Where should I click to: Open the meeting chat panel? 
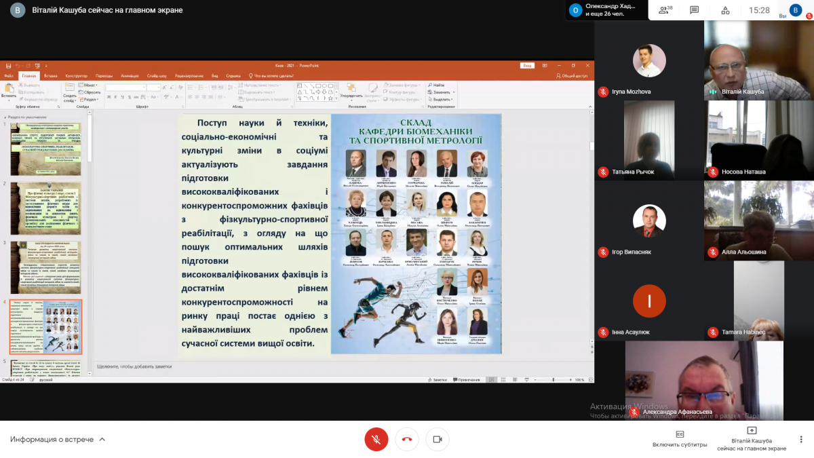click(694, 10)
